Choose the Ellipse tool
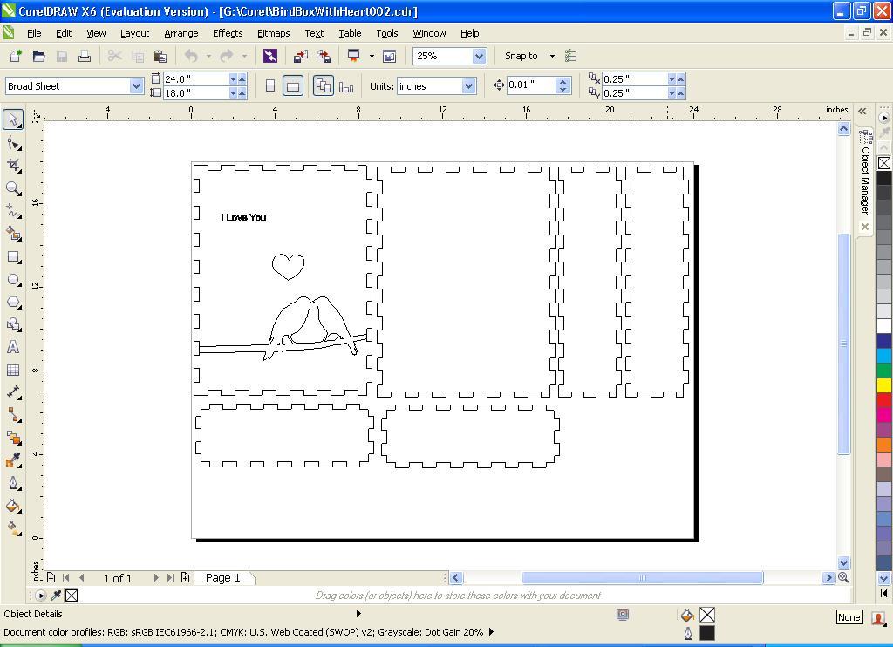Viewport: 893px width, 647px height. coord(12,279)
